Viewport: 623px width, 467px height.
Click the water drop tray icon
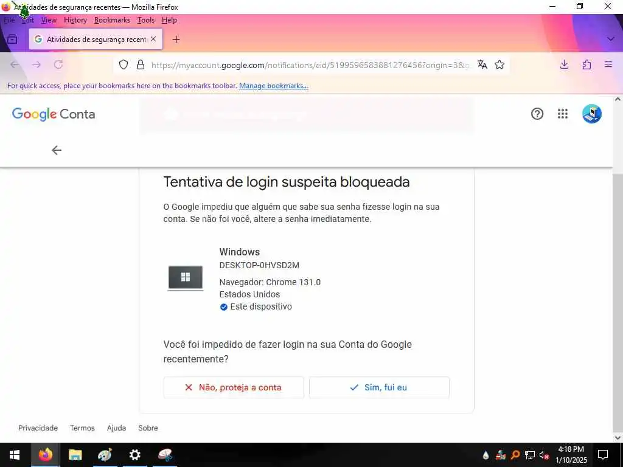click(486, 455)
